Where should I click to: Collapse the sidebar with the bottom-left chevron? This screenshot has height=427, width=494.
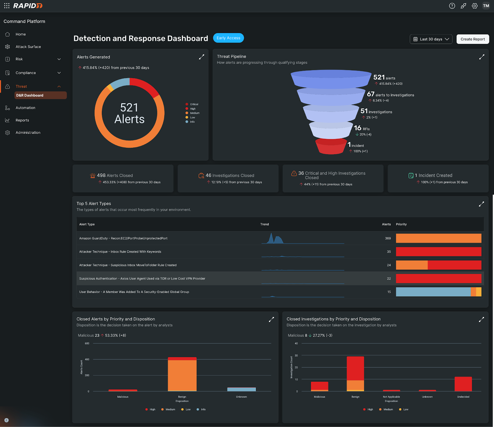6,420
